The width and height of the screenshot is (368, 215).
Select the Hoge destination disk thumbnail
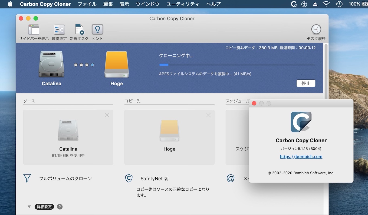coord(169,130)
